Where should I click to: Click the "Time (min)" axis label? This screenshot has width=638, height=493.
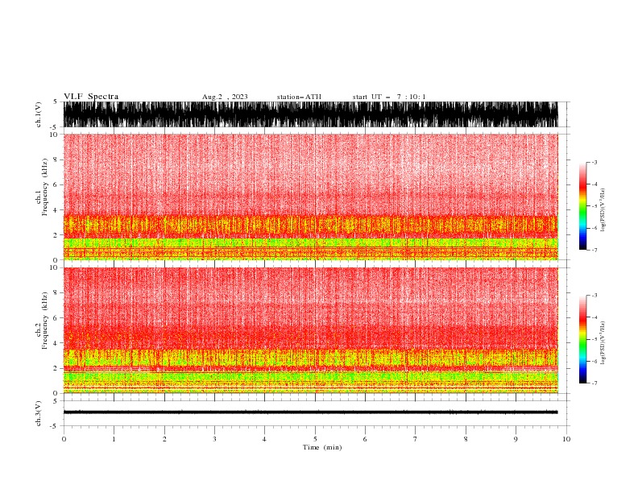322,447
